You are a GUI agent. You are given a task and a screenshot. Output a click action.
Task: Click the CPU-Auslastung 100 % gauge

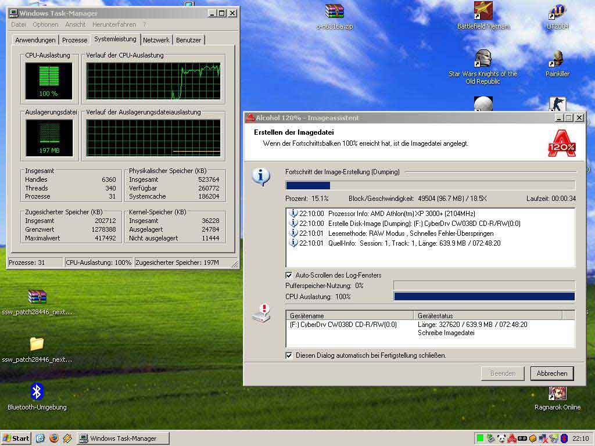click(x=49, y=81)
